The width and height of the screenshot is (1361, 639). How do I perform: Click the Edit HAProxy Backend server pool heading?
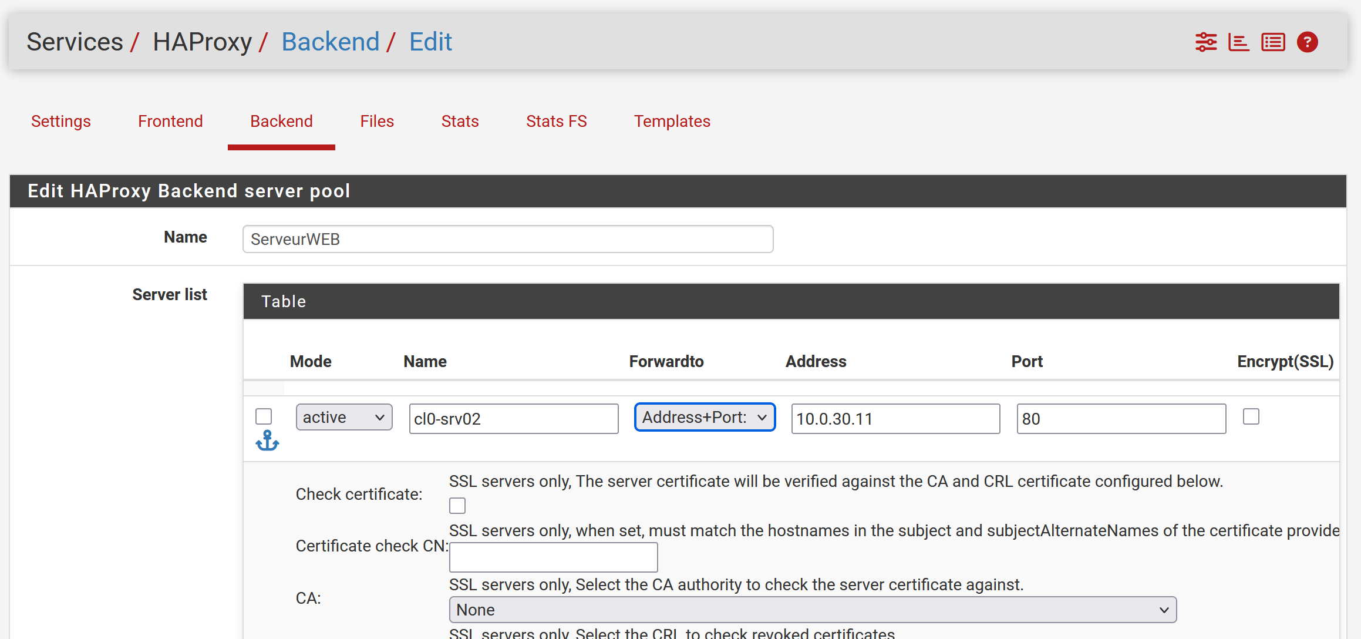click(x=189, y=191)
